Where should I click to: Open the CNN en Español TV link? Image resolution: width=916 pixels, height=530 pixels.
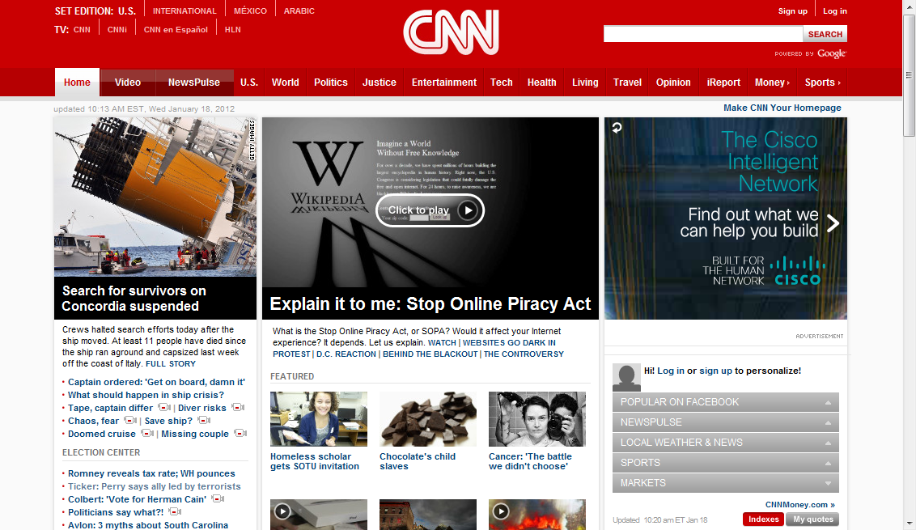(176, 30)
